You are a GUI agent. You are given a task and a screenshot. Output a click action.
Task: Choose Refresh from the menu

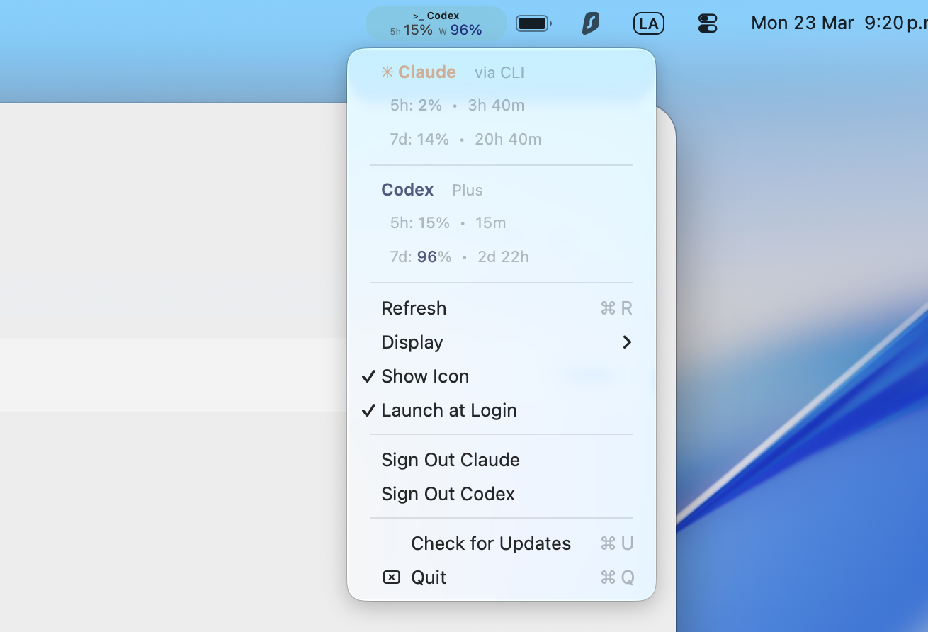502,308
